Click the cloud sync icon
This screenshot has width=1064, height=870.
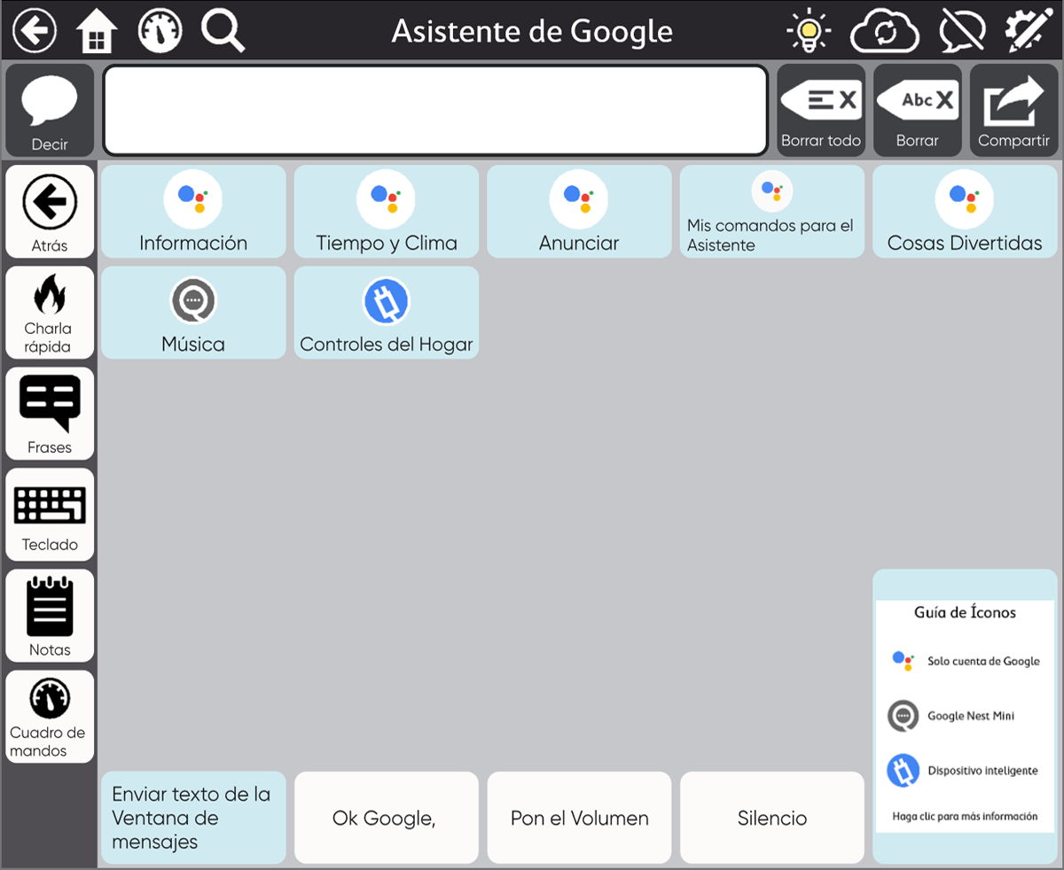coord(884,32)
